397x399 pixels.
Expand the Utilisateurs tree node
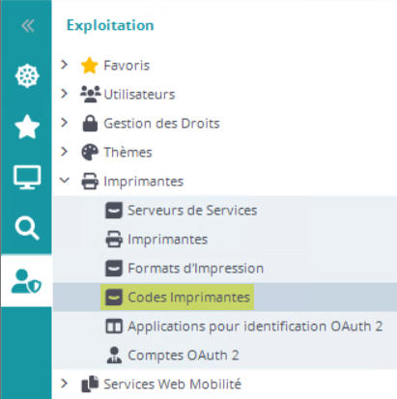pyautogui.click(x=65, y=94)
